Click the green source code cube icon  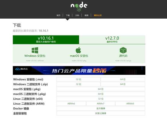tap(123, 50)
